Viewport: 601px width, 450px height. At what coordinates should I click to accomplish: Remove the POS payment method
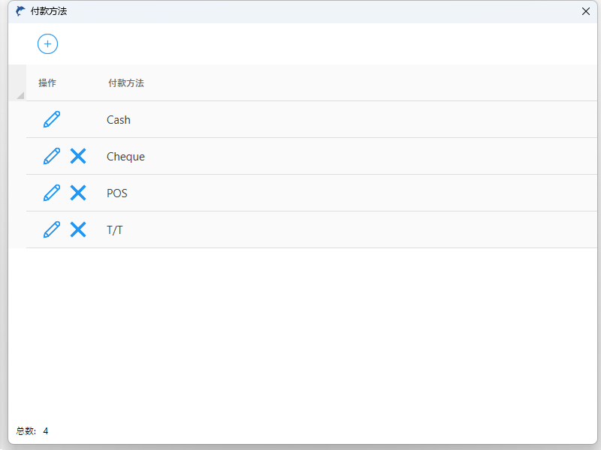[x=78, y=193]
